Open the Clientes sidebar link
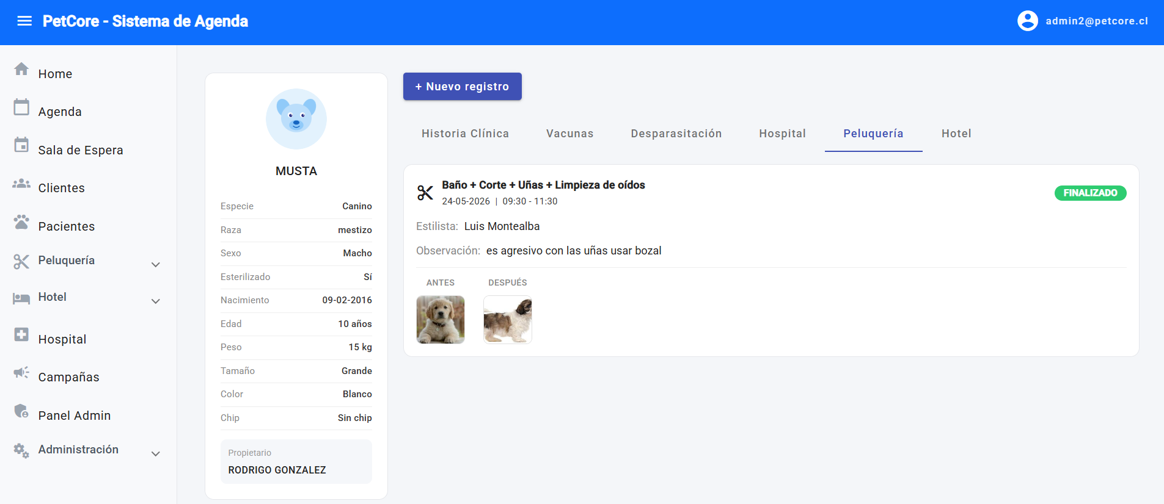This screenshot has width=1164, height=504. (61, 188)
